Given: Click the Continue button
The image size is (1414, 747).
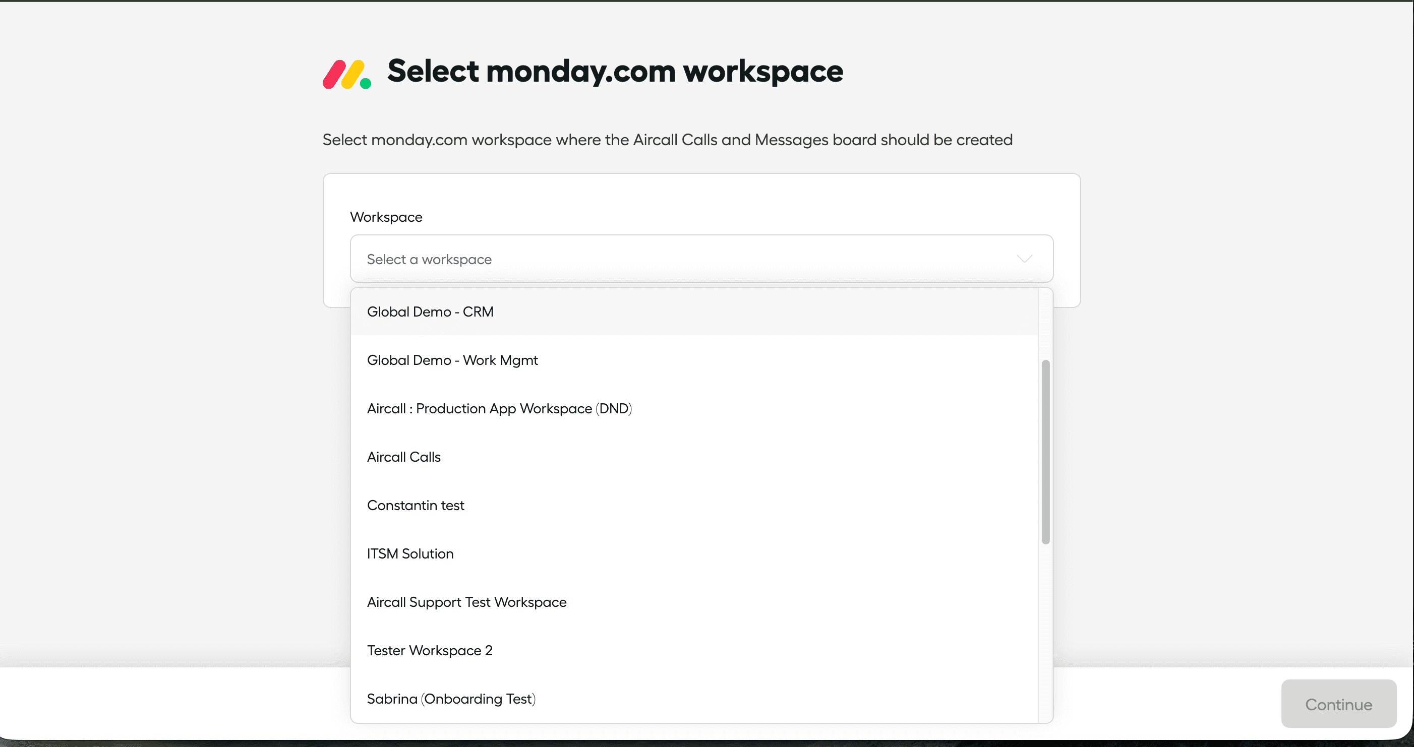Looking at the screenshot, I should click(x=1338, y=704).
